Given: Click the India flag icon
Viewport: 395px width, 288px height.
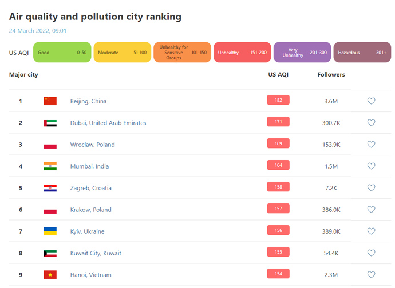Looking at the screenshot, I should pyautogui.click(x=50, y=166).
